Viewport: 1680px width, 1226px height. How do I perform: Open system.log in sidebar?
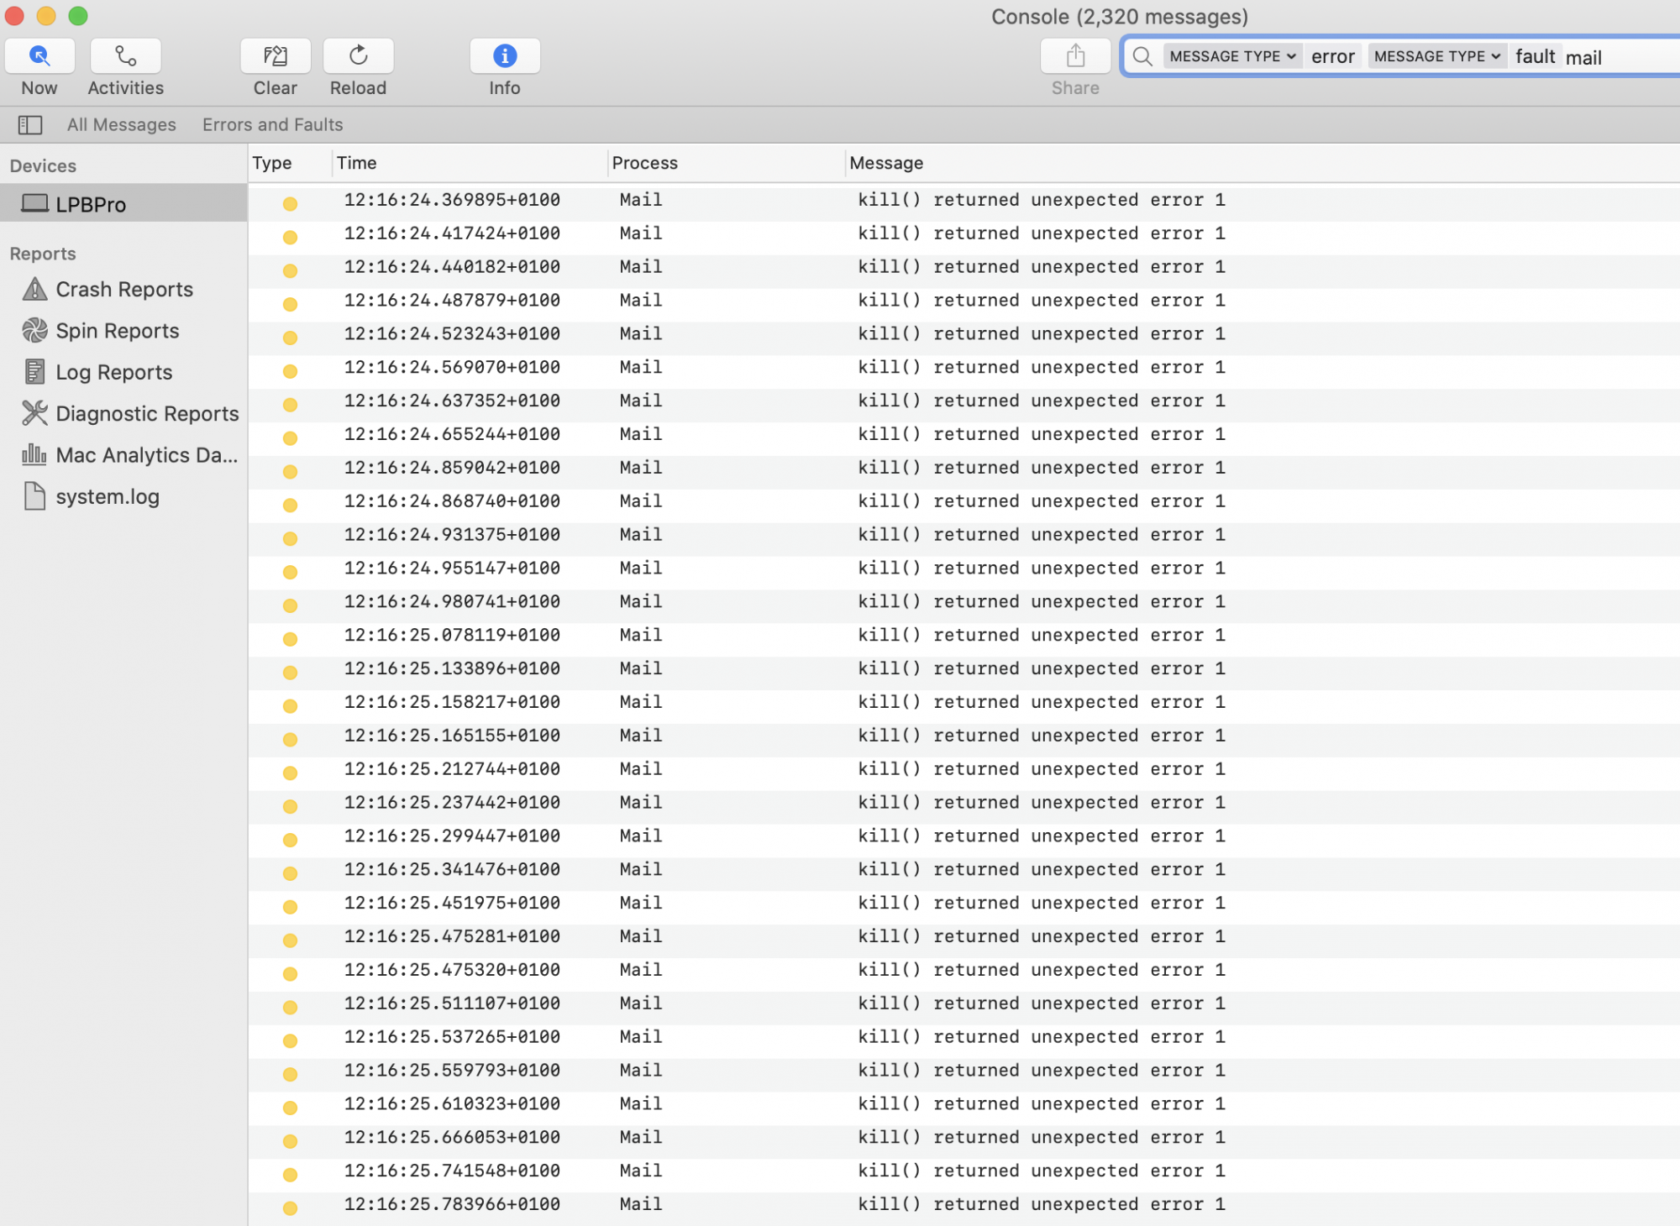click(x=107, y=497)
